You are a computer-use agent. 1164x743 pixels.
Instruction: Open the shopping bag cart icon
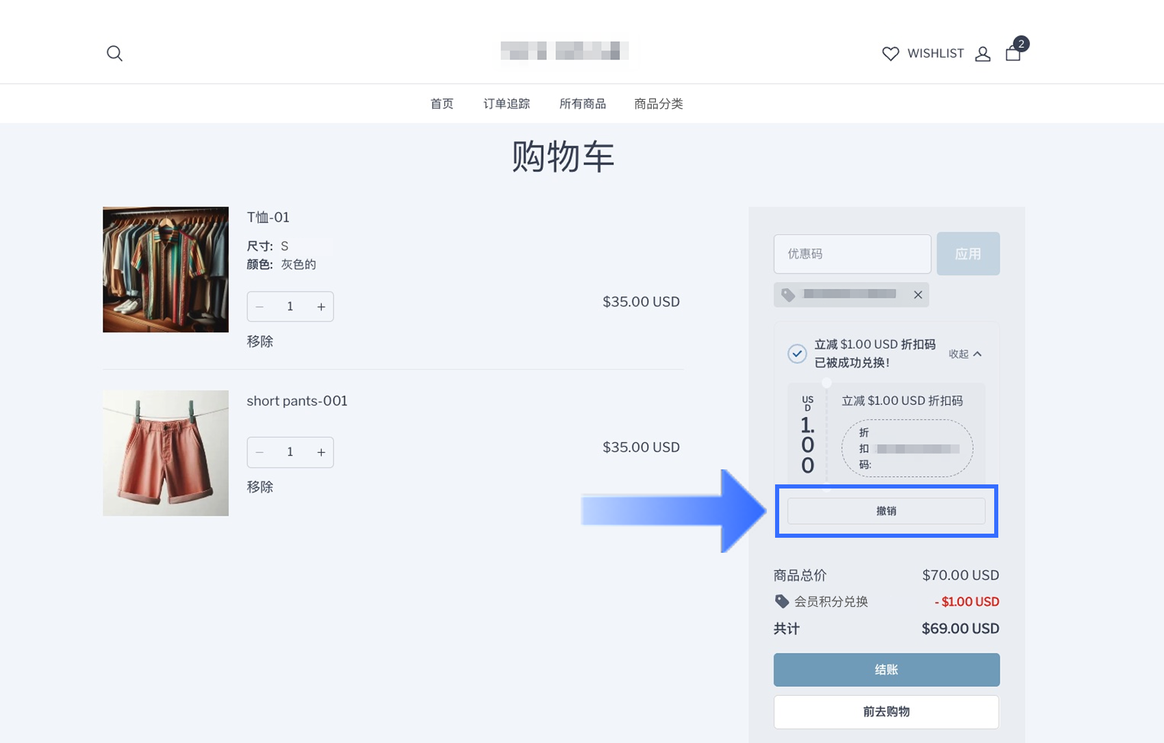1013,53
